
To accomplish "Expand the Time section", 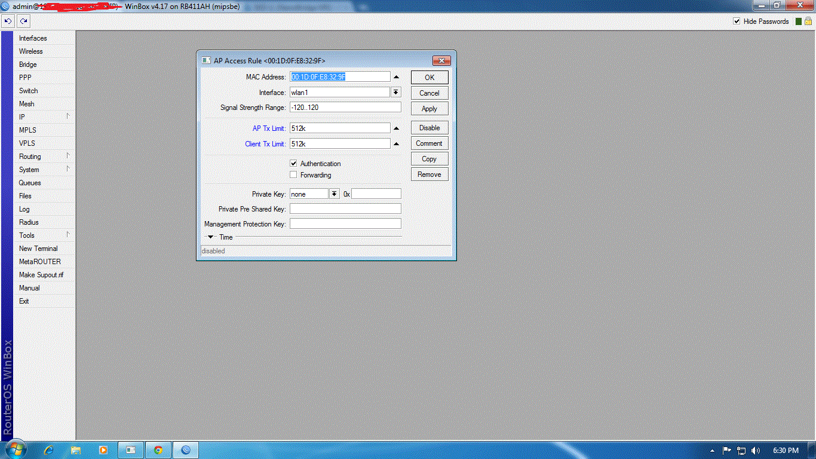I will pyautogui.click(x=210, y=237).
